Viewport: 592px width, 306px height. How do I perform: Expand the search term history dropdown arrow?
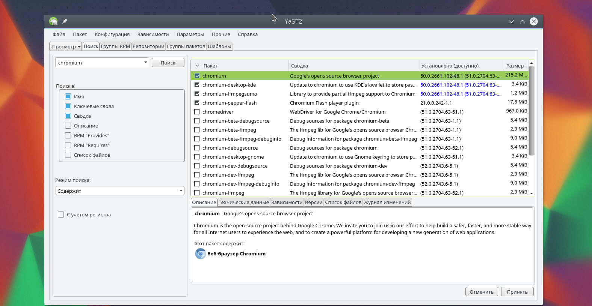coord(146,63)
